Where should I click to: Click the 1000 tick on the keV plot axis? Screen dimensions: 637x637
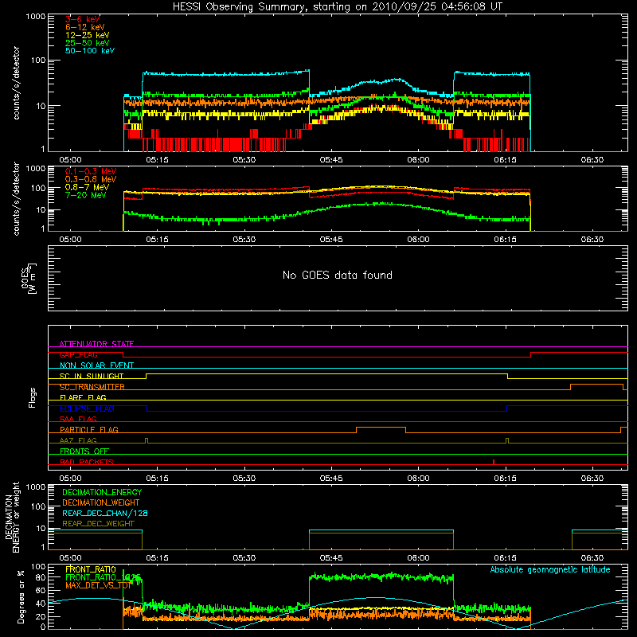(x=36, y=17)
